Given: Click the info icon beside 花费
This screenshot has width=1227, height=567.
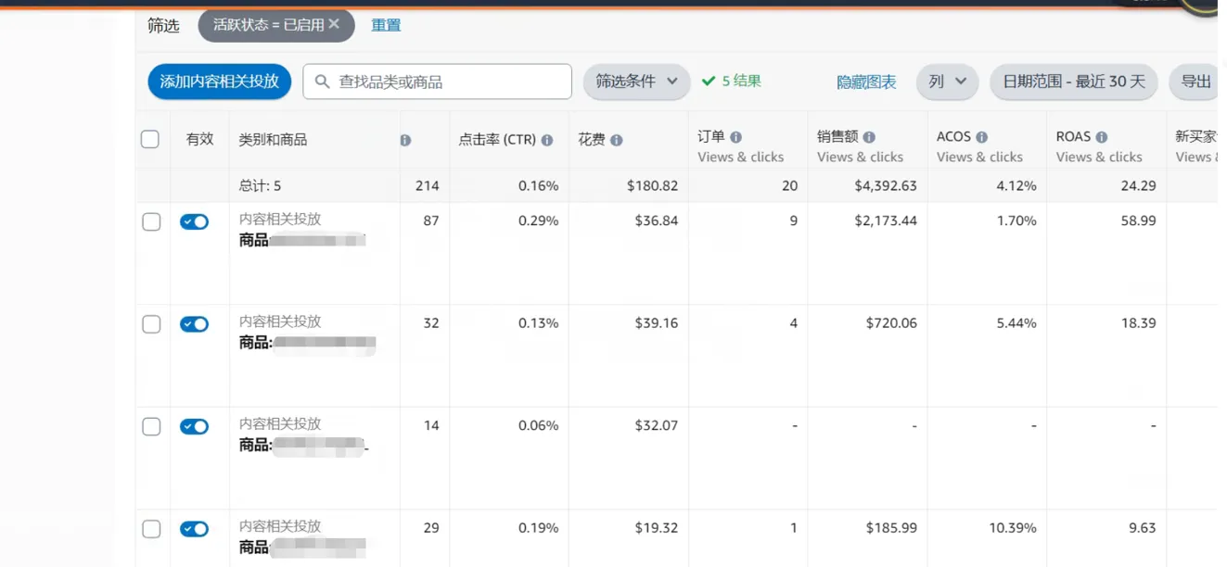Looking at the screenshot, I should (617, 139).
